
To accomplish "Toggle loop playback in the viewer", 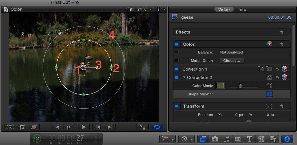I will coord(157,127).
